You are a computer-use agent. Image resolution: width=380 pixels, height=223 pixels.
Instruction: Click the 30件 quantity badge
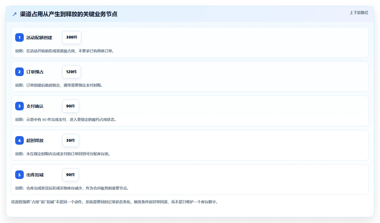70,140
